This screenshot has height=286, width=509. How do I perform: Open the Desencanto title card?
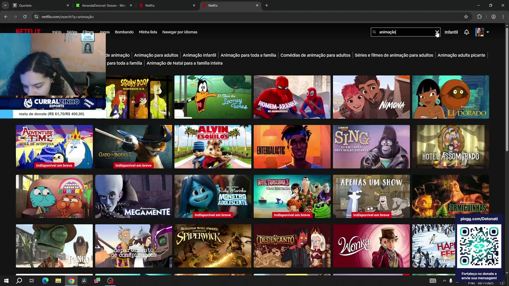(x=292, y=246)
